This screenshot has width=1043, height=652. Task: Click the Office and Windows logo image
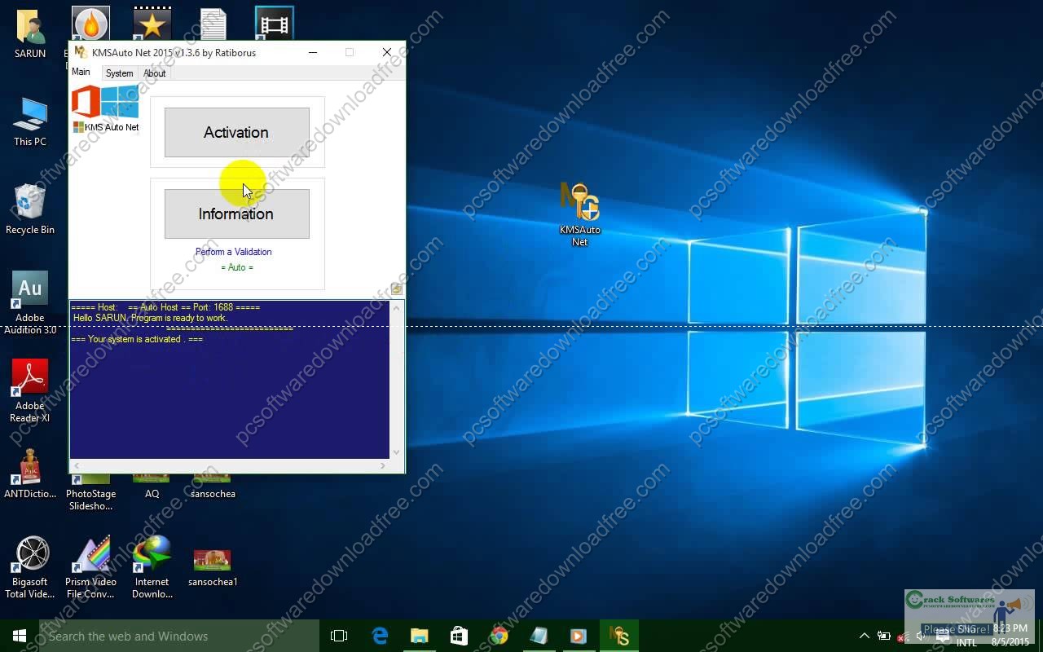[x=105, y=102]
